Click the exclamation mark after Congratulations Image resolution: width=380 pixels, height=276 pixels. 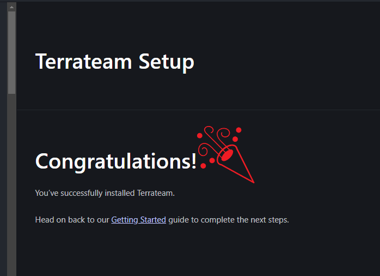[194, 161]
